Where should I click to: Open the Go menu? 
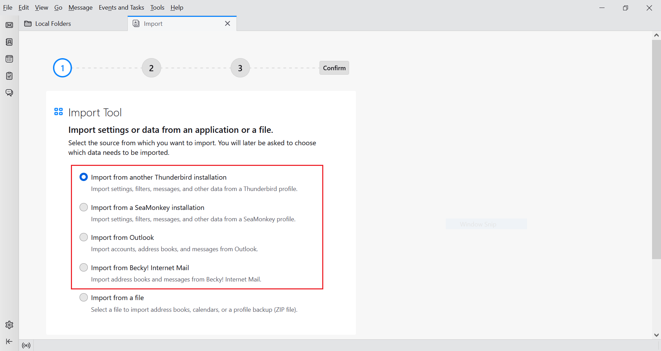pyautogui.click(x=58, y=8)
